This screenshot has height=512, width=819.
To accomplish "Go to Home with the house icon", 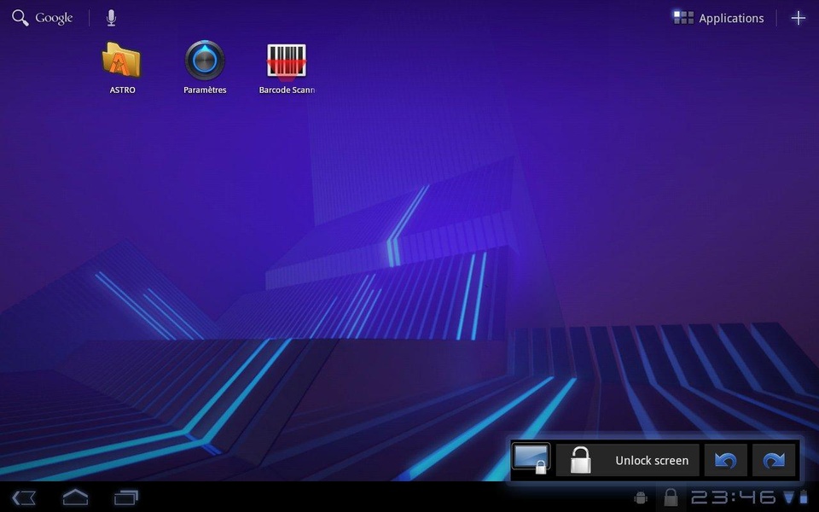I will 75,497.
